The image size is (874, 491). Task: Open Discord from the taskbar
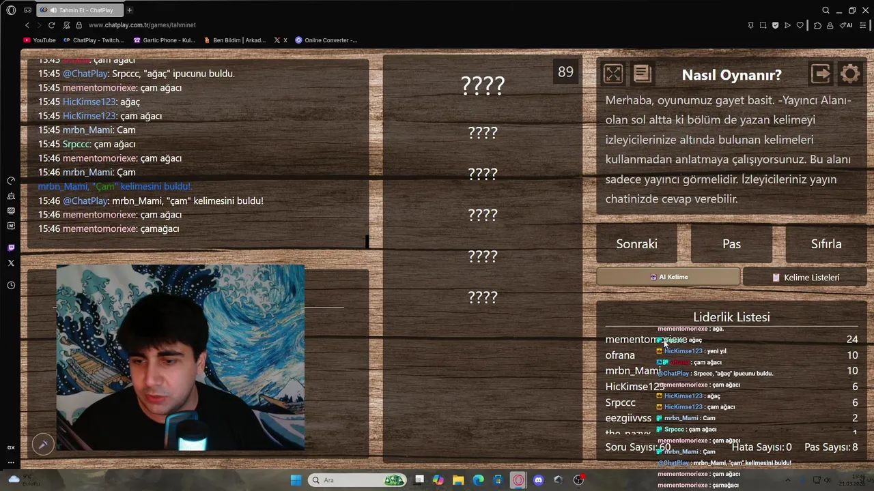[x=538, y=480]
